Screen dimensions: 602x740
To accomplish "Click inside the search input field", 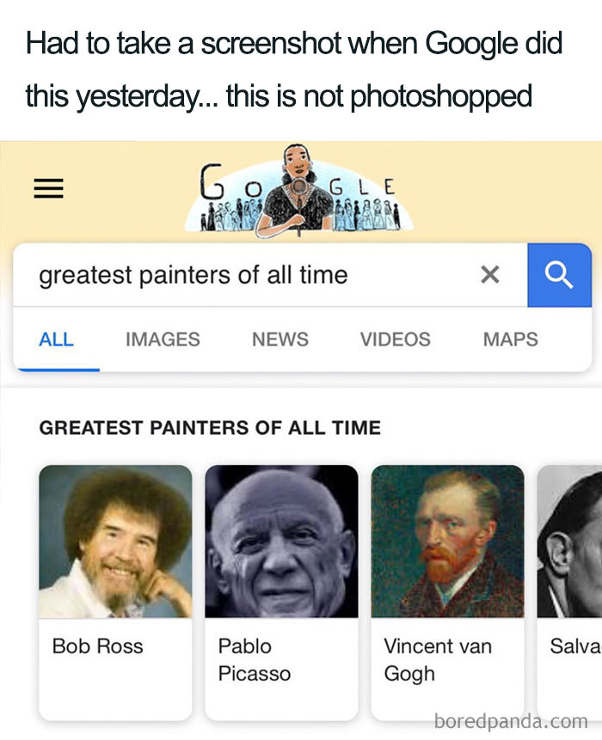I will point(215,274).
